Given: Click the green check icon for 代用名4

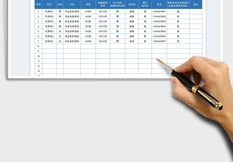Looking at the screenshot, I should [x=118, y=26].
